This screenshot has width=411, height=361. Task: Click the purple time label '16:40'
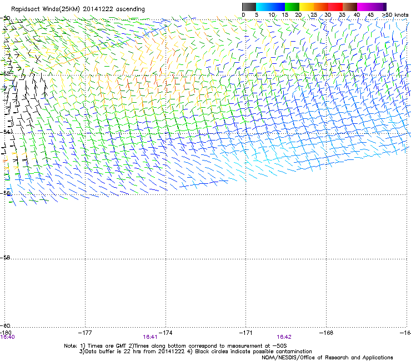pos(7,337)
